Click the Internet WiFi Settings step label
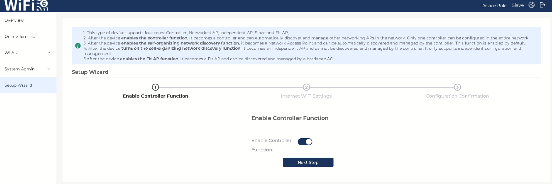 tap(306, 96)
